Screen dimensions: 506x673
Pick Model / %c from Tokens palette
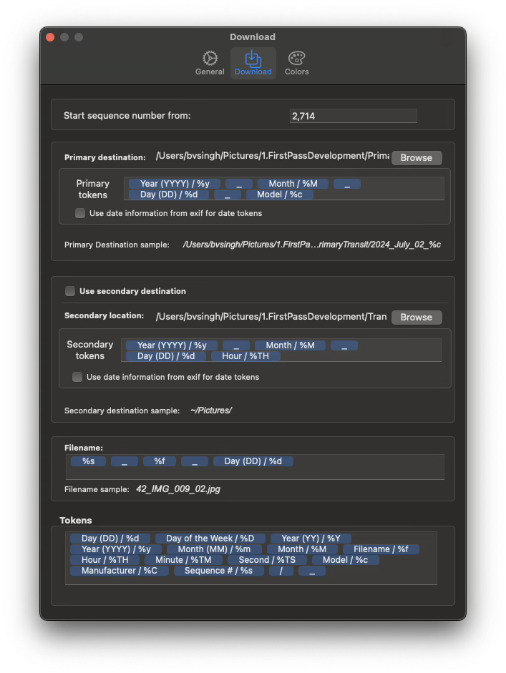click(346, 560)
